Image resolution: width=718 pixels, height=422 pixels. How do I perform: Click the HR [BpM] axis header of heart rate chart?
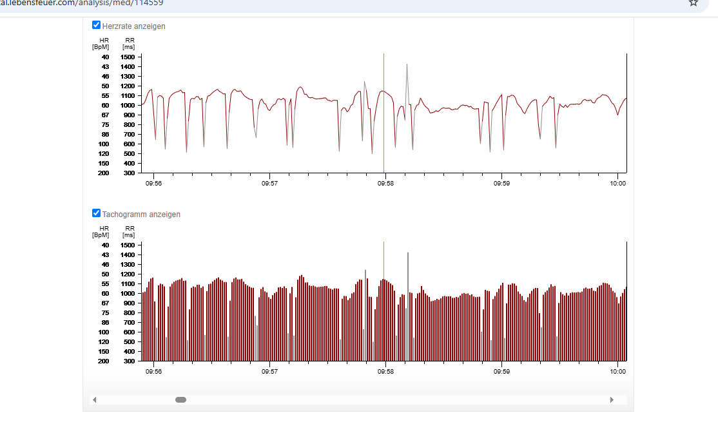tap(101, 43)
